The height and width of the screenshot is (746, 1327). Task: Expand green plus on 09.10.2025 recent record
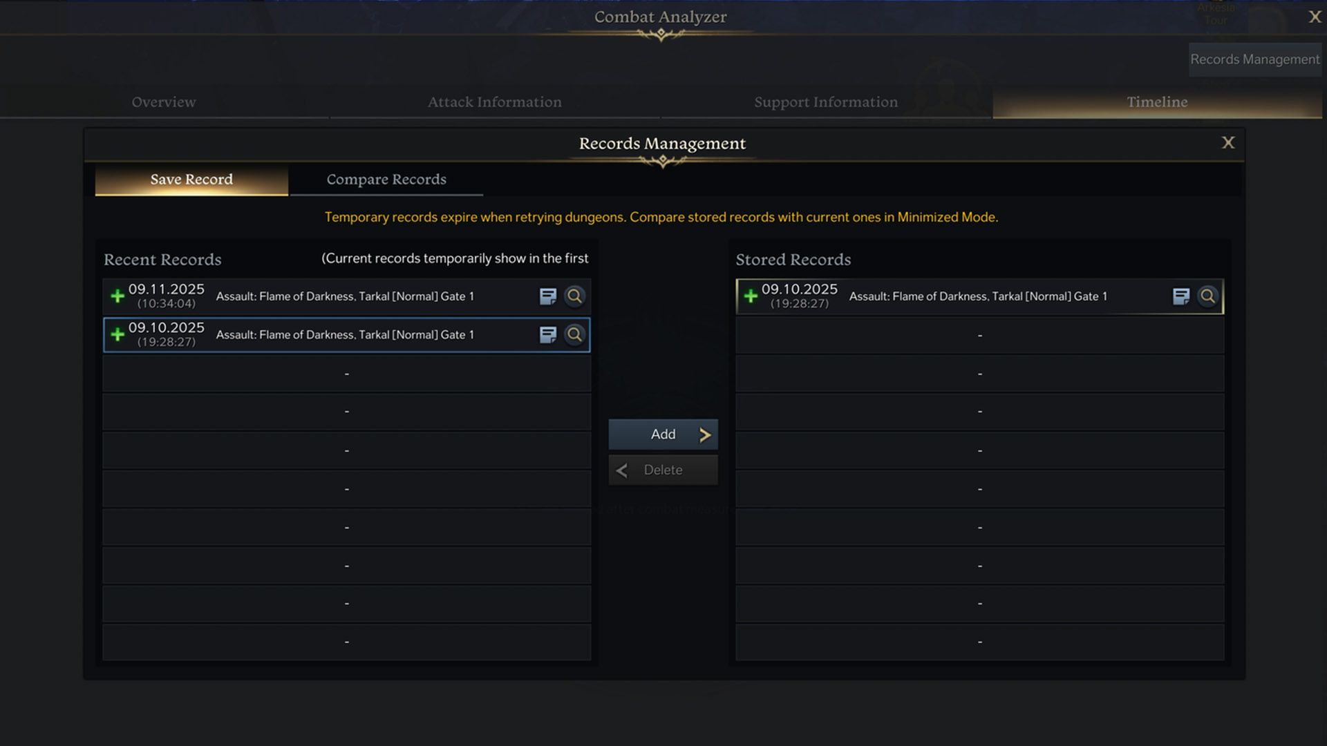tap(117, 335)
